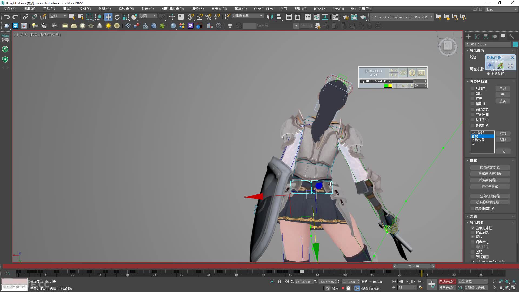Open the Hierarchy command panel tab
This screenshot has height=292, width=519.
click(486, 36)
